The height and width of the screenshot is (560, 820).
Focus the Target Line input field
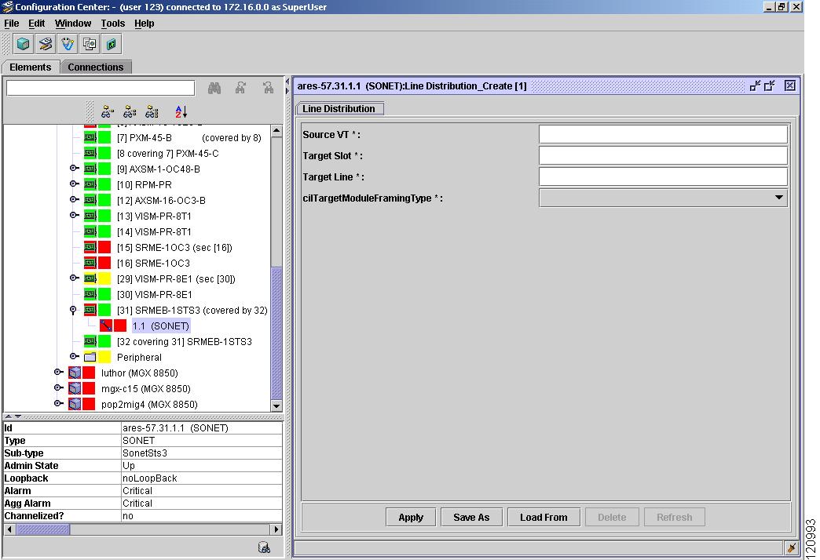tap(663, 176)
